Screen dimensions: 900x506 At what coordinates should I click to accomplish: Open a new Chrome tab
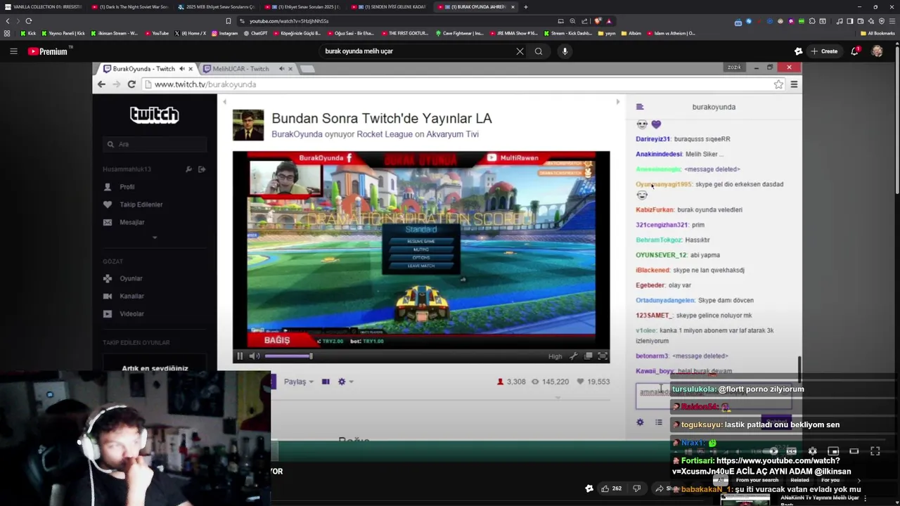pos(525,7)
